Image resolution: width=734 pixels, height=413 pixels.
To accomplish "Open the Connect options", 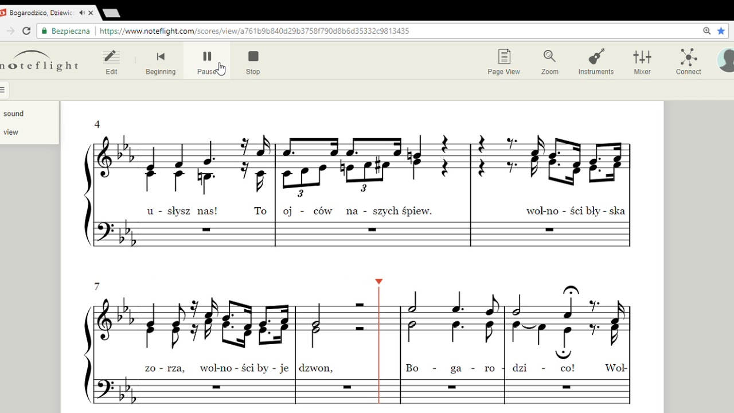I will [x=688, y=63].
